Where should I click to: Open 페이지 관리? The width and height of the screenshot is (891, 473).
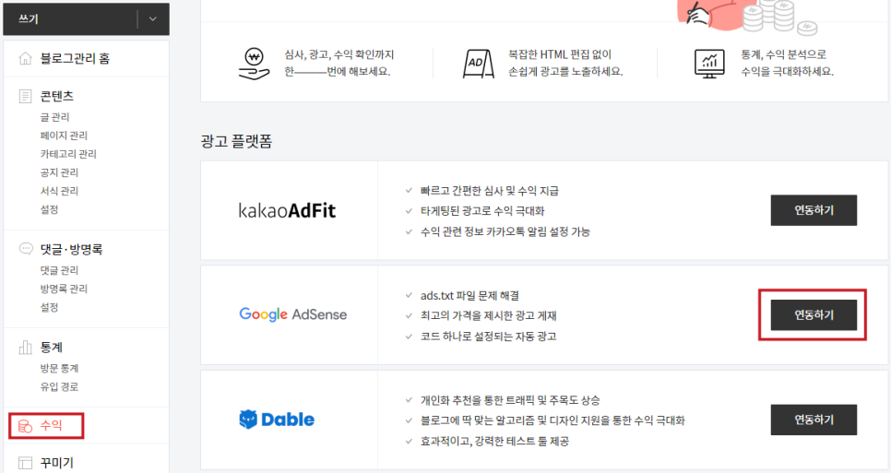(x=64, y=136)
